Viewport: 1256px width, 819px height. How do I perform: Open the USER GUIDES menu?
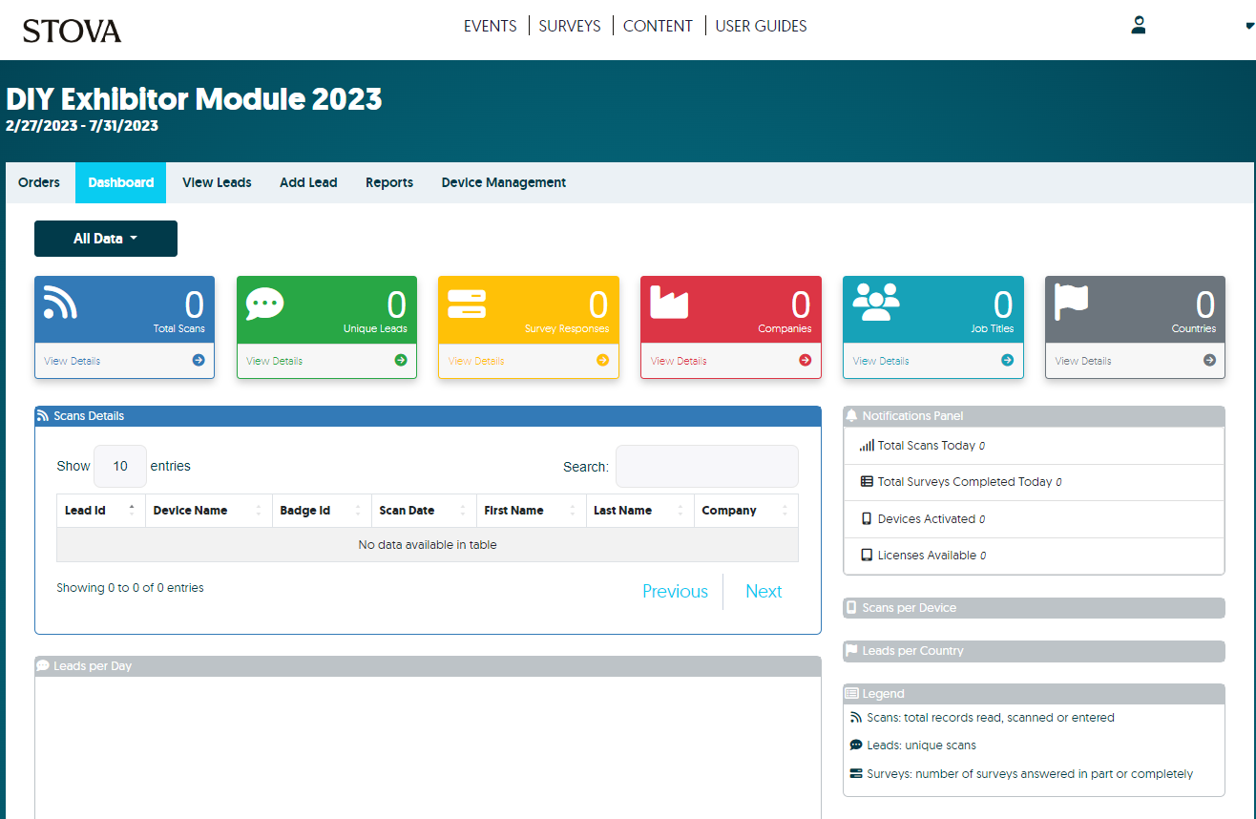click(761, 27)
